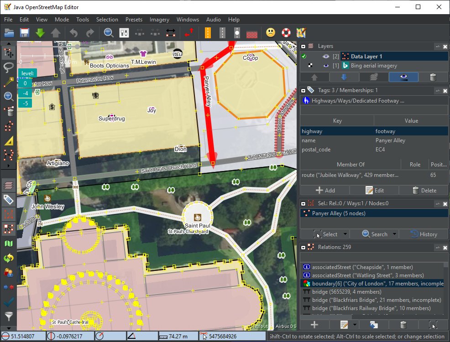Click the History button
Viewport: 450px width, 342px height.
[424, 234]
